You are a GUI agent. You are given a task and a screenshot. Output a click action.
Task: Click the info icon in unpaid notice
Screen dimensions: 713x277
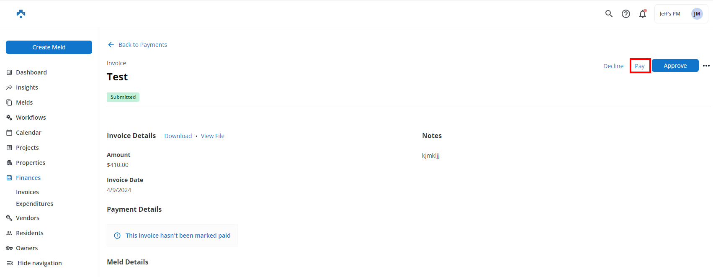point(117,236)
